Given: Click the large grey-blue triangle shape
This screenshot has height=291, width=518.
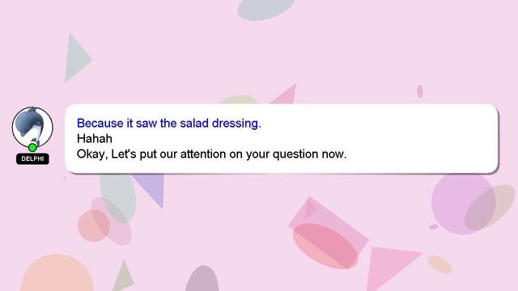Looking at the screenshot, I should tap(76, 58).
